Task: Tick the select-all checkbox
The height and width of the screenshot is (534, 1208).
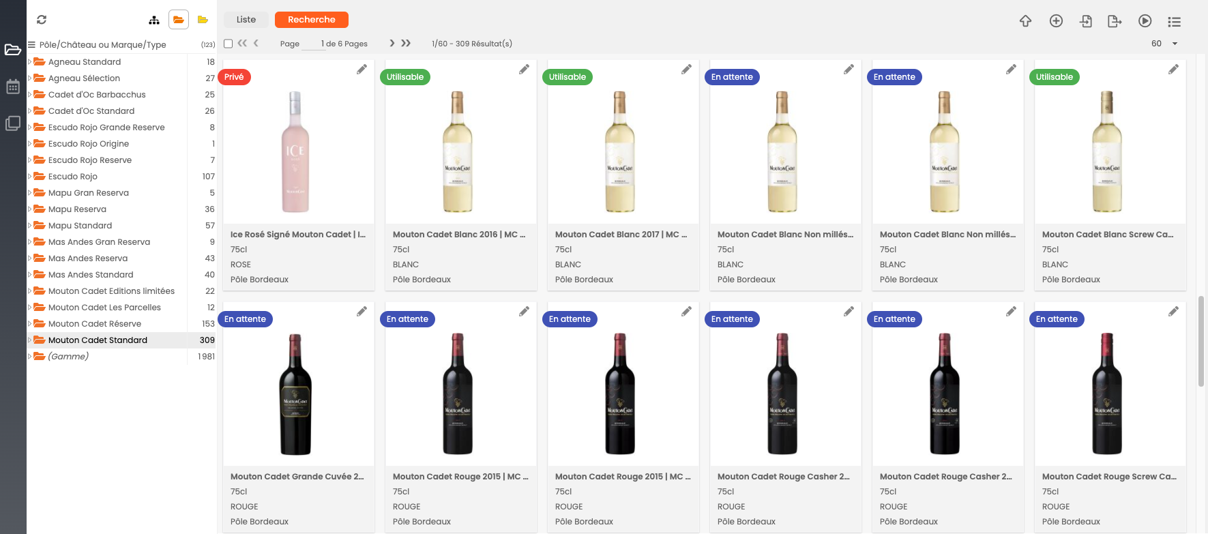Action: point(229,44)
